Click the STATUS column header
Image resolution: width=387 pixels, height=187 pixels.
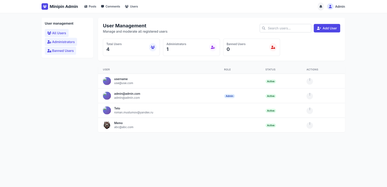point(271,70)
